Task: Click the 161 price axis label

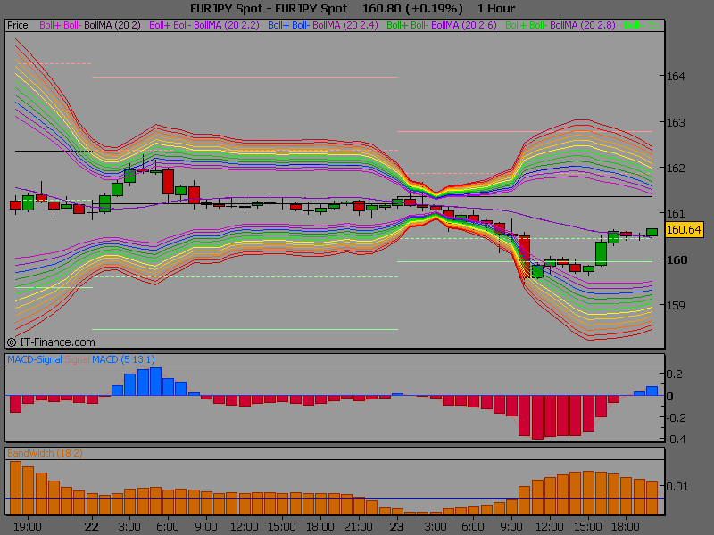Action: tap(676, 213)
